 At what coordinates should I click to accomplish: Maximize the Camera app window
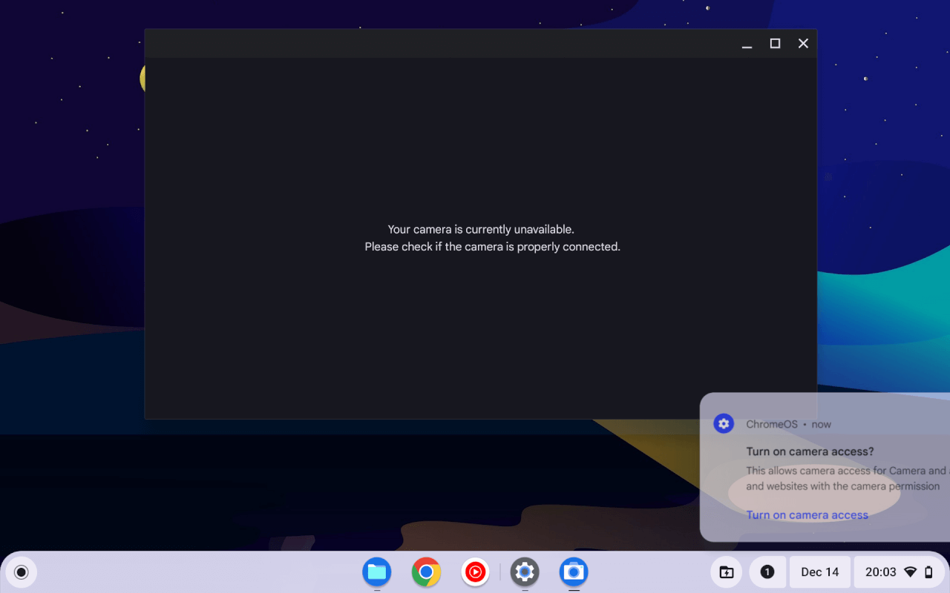tap(775, 43)
